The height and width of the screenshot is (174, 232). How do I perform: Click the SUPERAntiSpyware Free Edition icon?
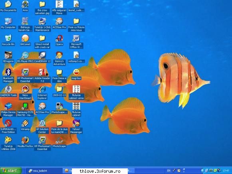(8, 127)
